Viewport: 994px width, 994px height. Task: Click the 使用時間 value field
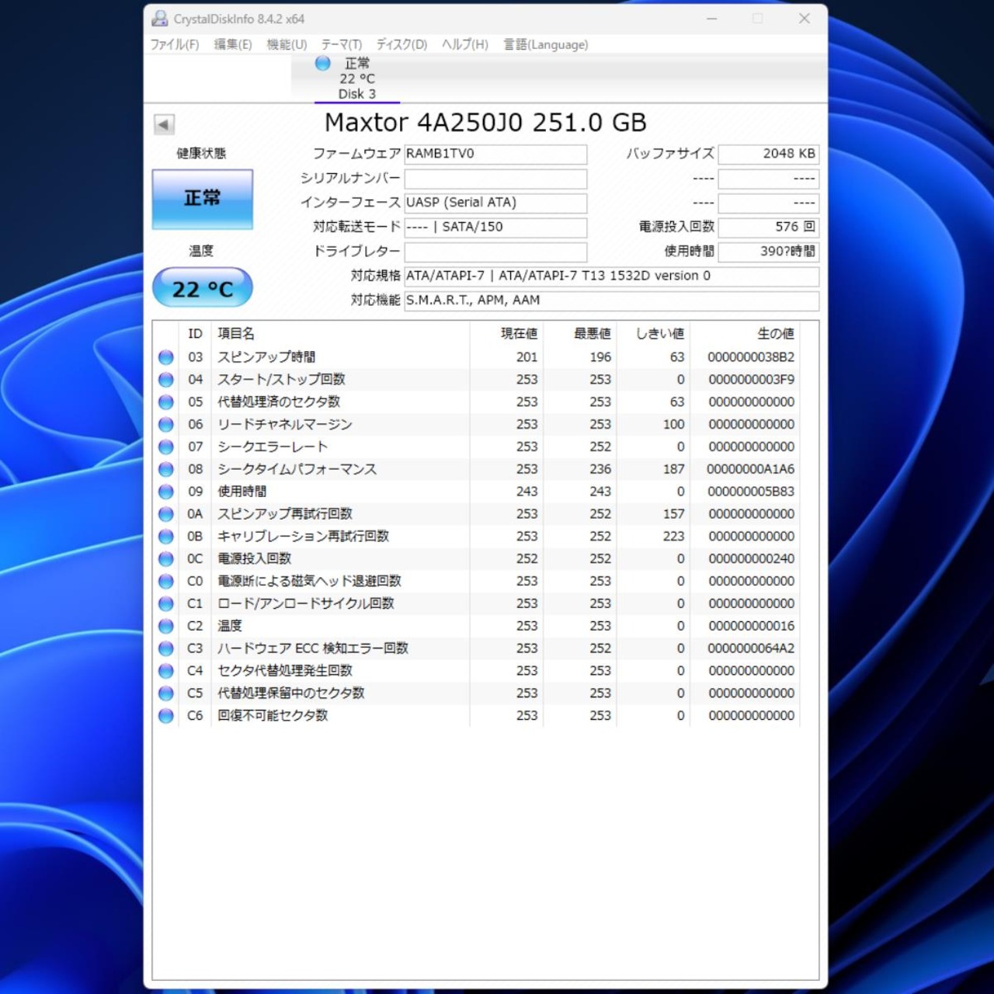[x=769, y=252]
